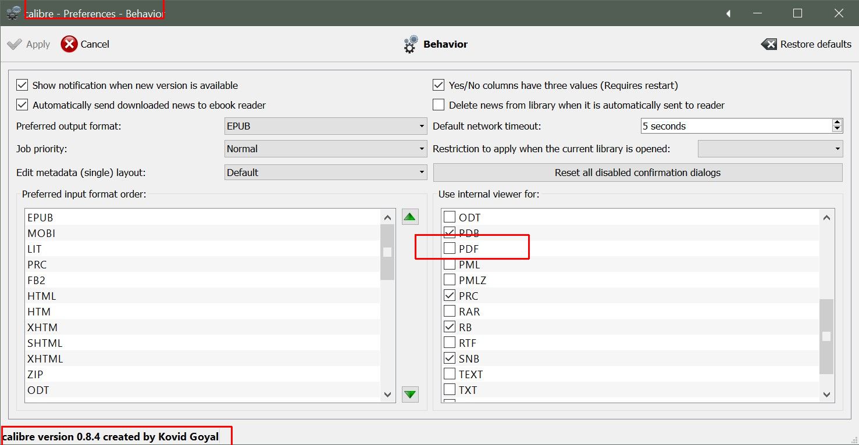This screenshot has height=445, width=859.
Task: Move selected format up with green arrow
Action: pyautogui.click(x=410, y=217)
